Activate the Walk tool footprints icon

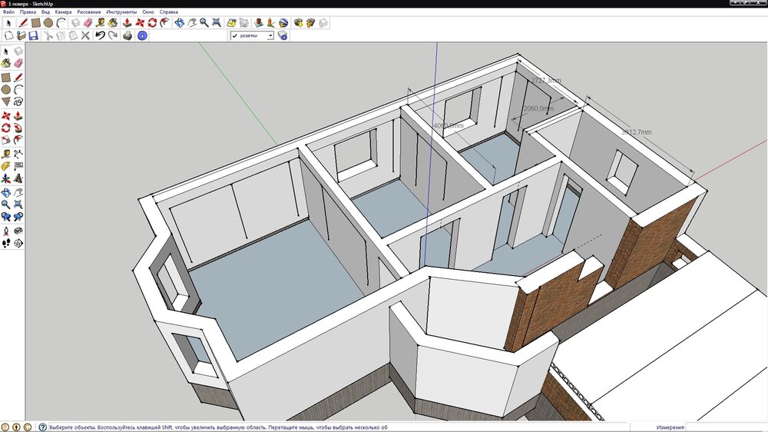point(6,243)
